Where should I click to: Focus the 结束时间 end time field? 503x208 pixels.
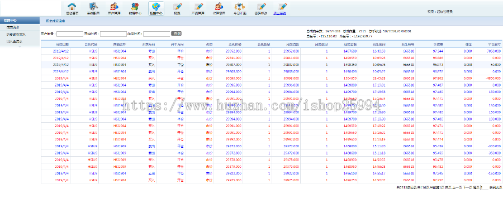pos(156,33)
